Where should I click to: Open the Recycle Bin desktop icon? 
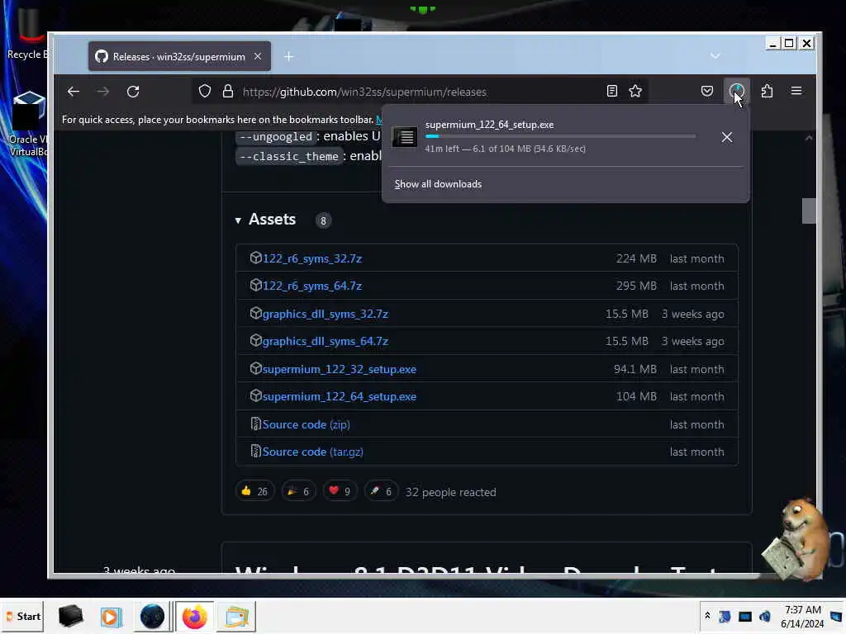(27, 33)
